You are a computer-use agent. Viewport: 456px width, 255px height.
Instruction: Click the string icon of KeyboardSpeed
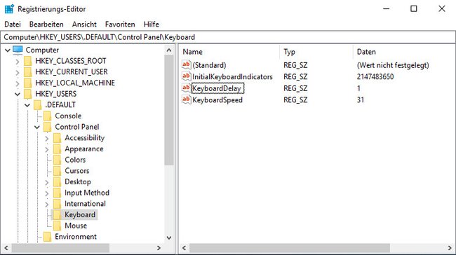(186, 99)
